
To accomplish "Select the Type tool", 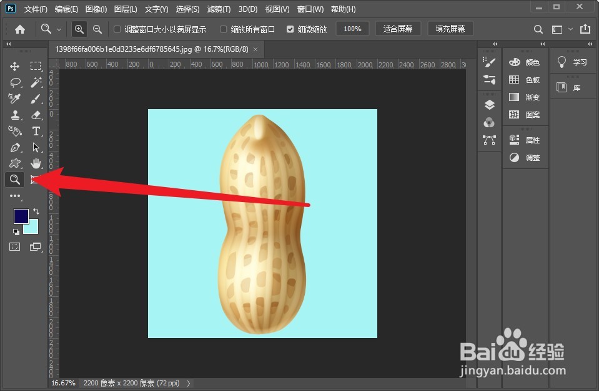I will (x=36, y=131).
